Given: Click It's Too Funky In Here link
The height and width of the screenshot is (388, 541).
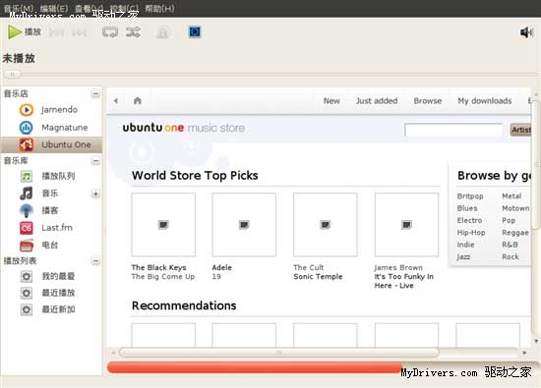Looking at the screenshot, I should [403, 281].
